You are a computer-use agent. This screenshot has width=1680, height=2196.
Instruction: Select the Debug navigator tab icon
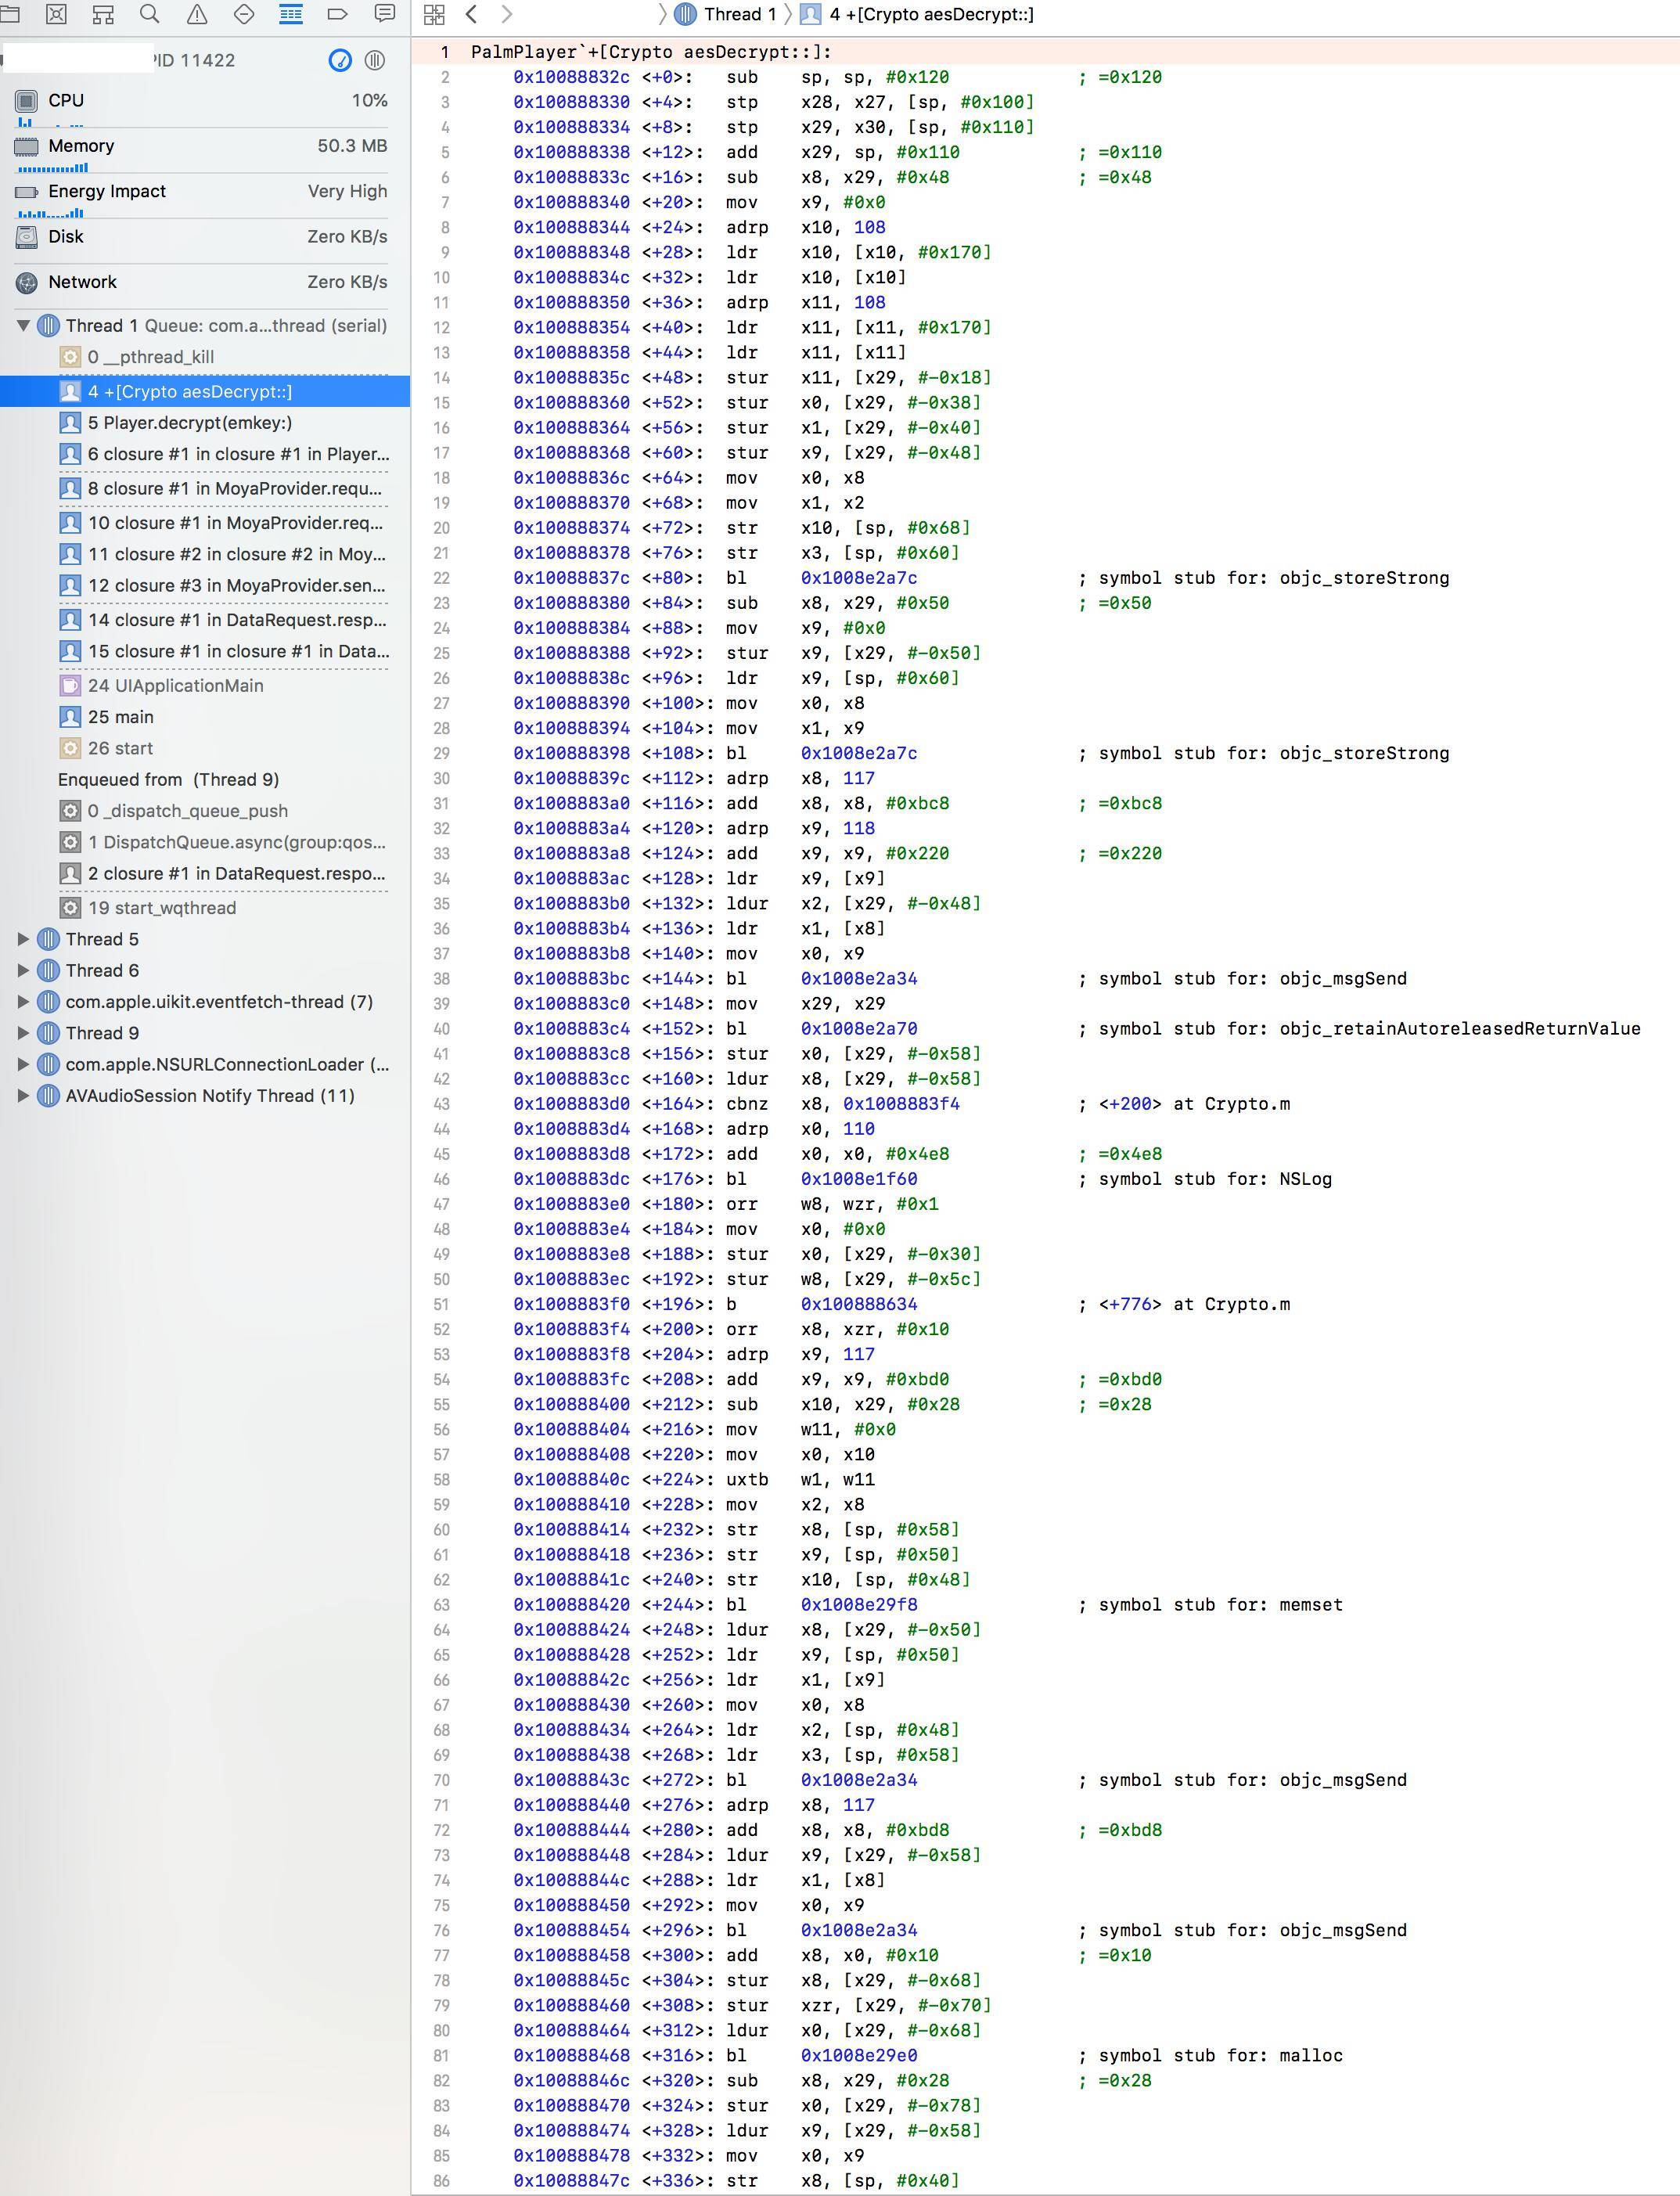click(291, 14)
